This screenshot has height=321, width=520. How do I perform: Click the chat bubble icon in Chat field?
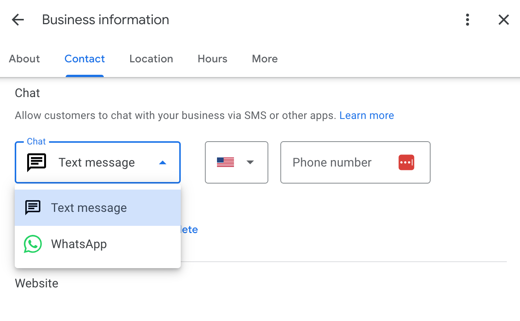pyautogui.click(x=37, y=162)
